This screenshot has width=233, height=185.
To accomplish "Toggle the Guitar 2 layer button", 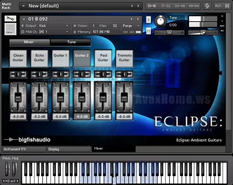I will coord(82,58).
